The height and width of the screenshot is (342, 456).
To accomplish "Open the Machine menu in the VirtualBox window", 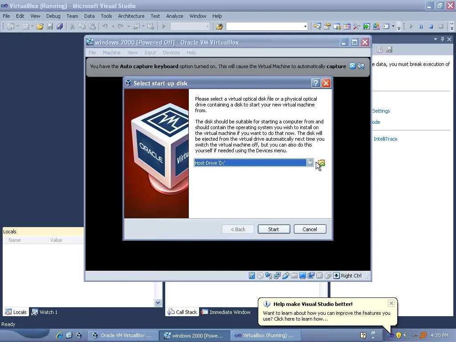I will [x=112, y=53].
